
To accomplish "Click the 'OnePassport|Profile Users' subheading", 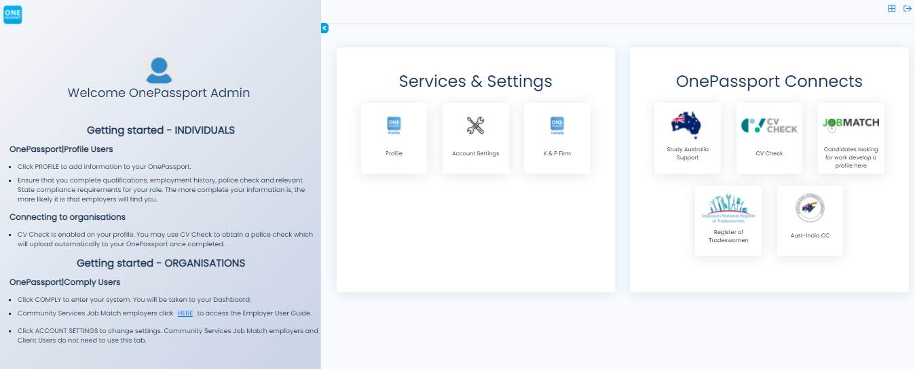I will [61, 149].
